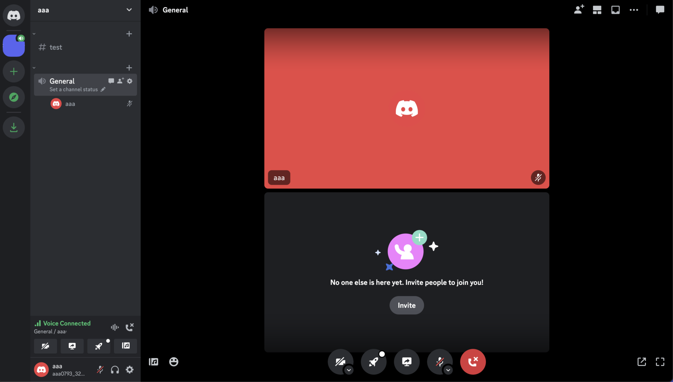This screenshot has width=673, height=382.
Task: Open User Settings with the gear icon
Action: [x=129, y=370]
